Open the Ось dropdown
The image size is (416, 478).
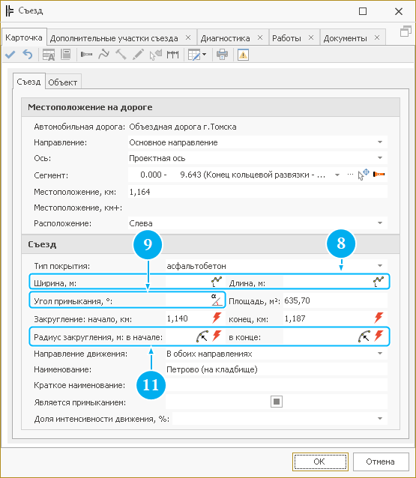click(380, 158)
